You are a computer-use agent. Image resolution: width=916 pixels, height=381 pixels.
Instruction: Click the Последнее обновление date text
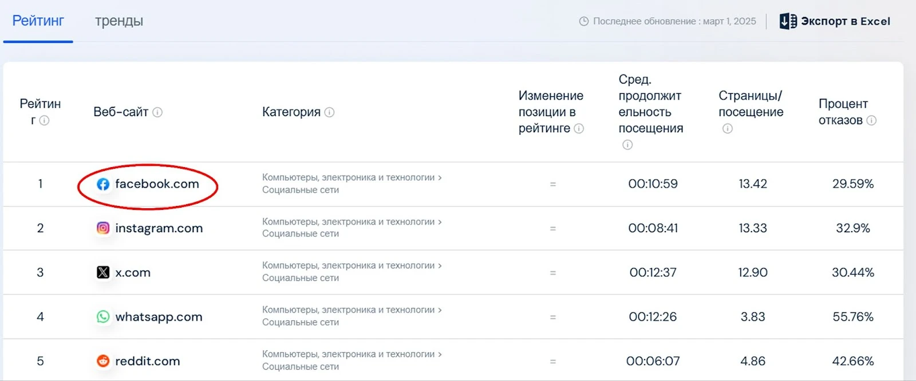pos(674,21)
